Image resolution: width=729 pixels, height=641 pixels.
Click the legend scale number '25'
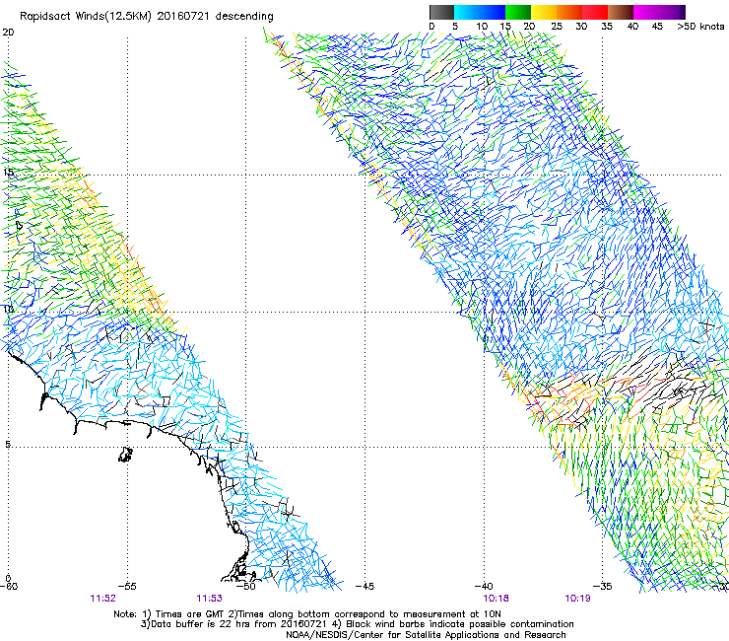click(557, 27)
